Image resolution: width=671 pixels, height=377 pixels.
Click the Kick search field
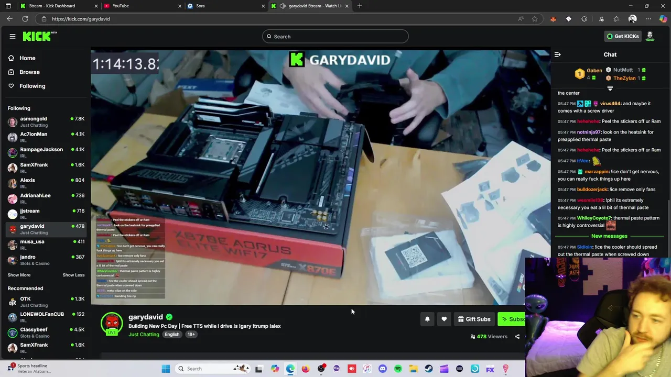coord(335,37)
